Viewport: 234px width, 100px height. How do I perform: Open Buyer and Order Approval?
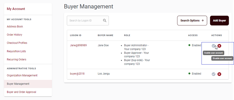21,92
